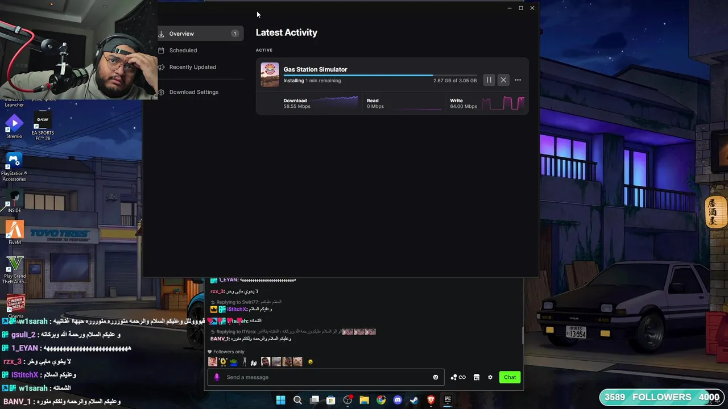Open the FiveM desktop shortcut
Image resolution: width=728 pixels, height=409 pixels.
click(14, 233)
